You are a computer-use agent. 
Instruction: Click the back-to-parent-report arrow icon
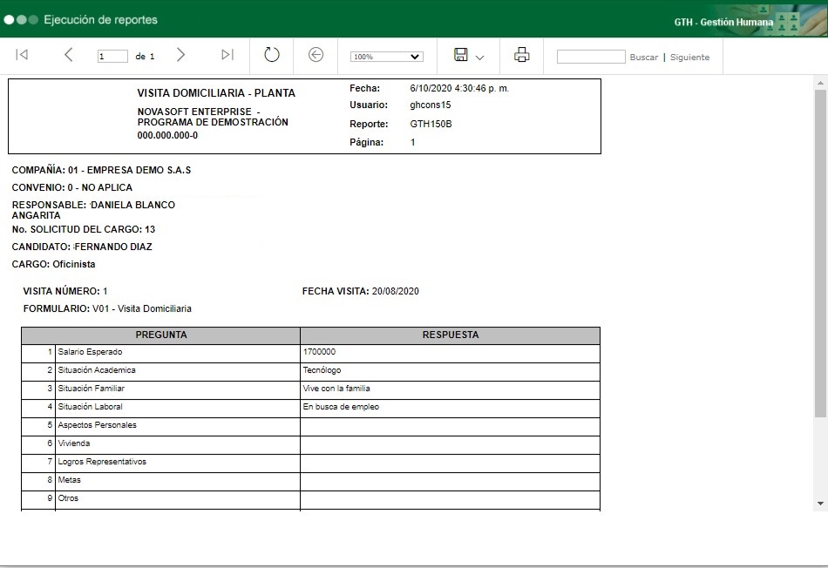[316, 55]
